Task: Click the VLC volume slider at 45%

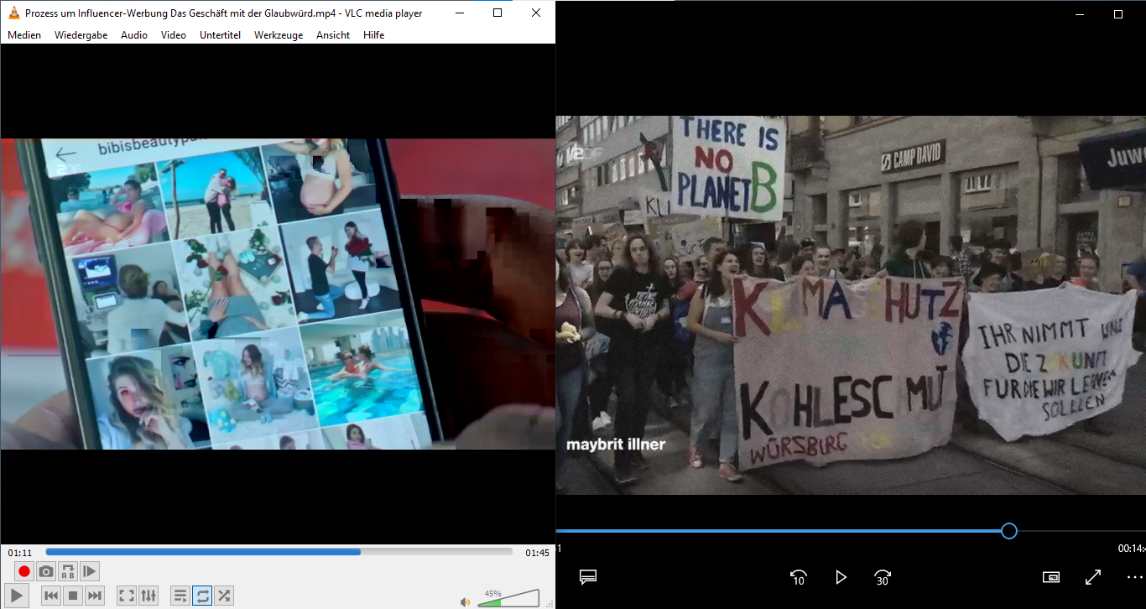Action: [500, 600]
